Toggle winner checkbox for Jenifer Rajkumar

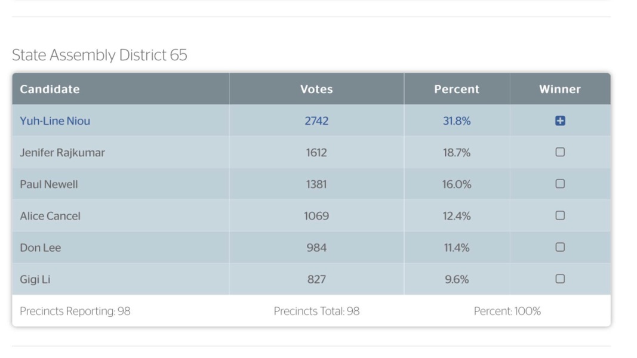click(x=560, y=152)
